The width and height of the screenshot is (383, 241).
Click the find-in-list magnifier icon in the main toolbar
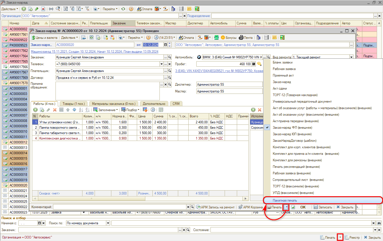coord(58,9)
